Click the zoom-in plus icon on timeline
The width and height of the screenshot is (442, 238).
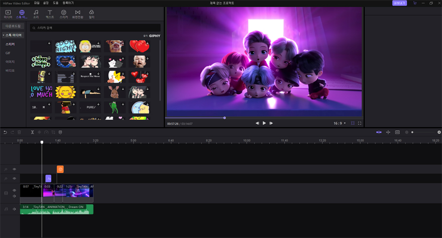(x=439, y=132)
